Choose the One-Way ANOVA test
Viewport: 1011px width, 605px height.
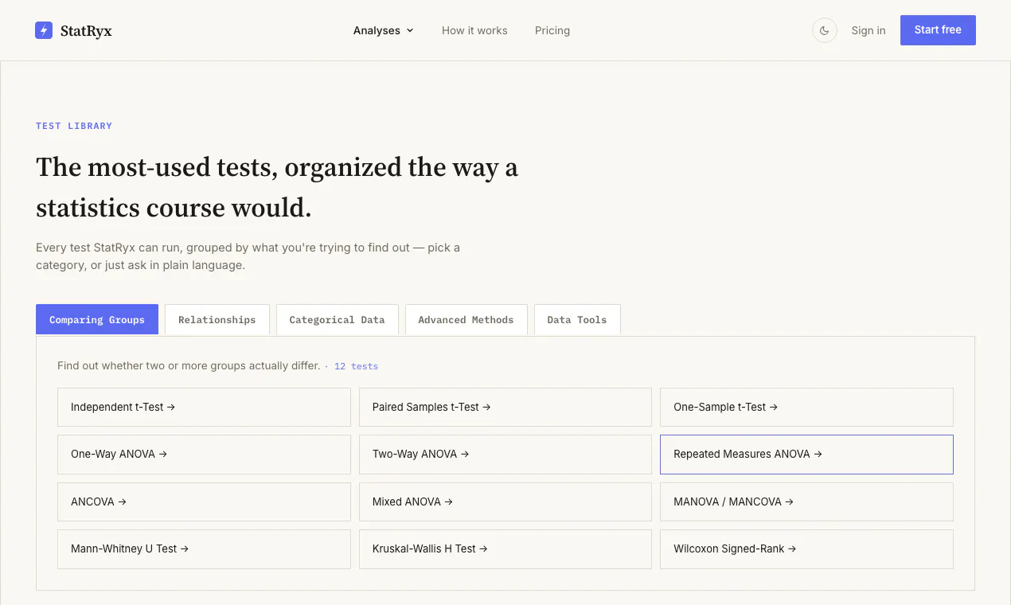coord(204,455)
